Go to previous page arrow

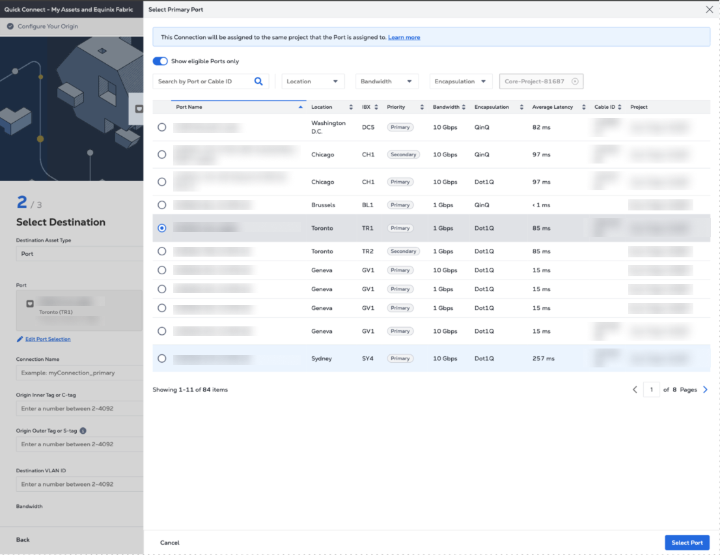pos(635,390)
